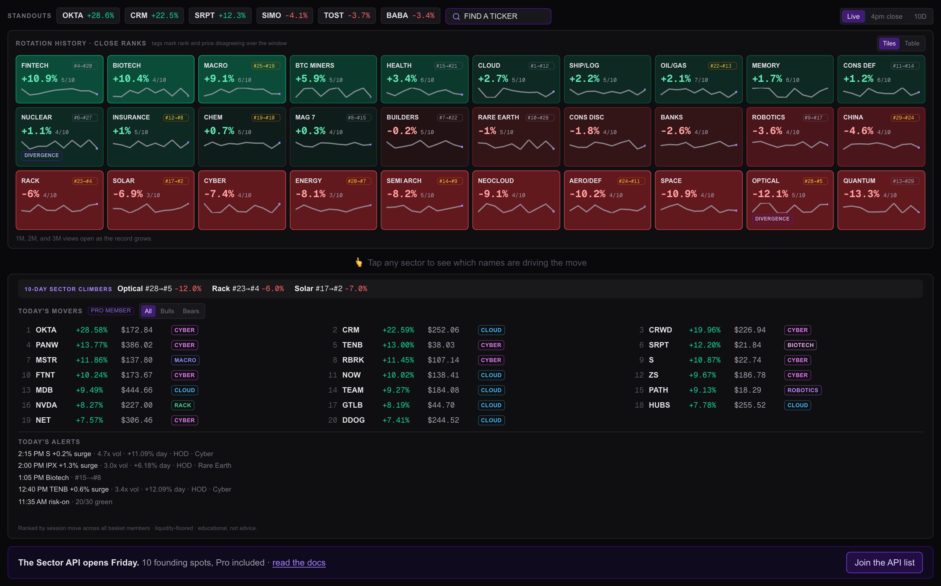
Task: Click the RACK tag on NVDA row
Action: pyautogui.click(x=183, y=405)
